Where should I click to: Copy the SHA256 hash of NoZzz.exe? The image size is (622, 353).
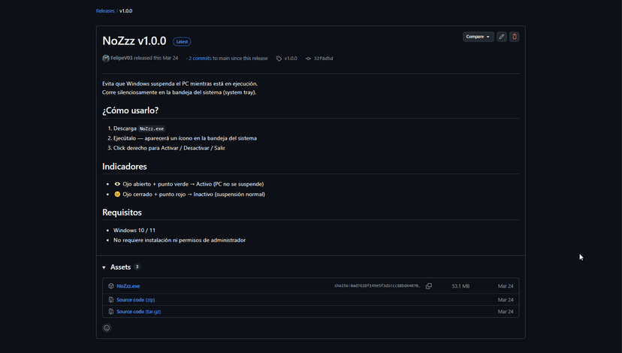click(x=429, y=286)
